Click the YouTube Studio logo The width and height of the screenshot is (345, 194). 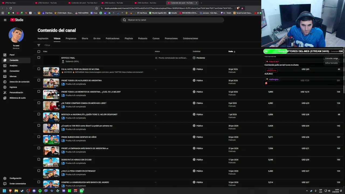coord(17,20)
